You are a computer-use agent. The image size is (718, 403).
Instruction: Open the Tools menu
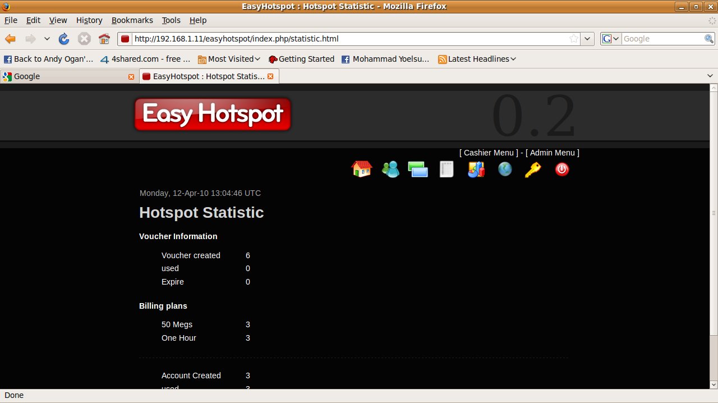[x=171, y=20]
